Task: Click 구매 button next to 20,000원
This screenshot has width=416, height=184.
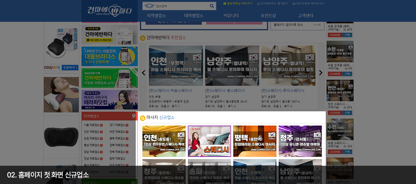Action: [x=347, y=35]
